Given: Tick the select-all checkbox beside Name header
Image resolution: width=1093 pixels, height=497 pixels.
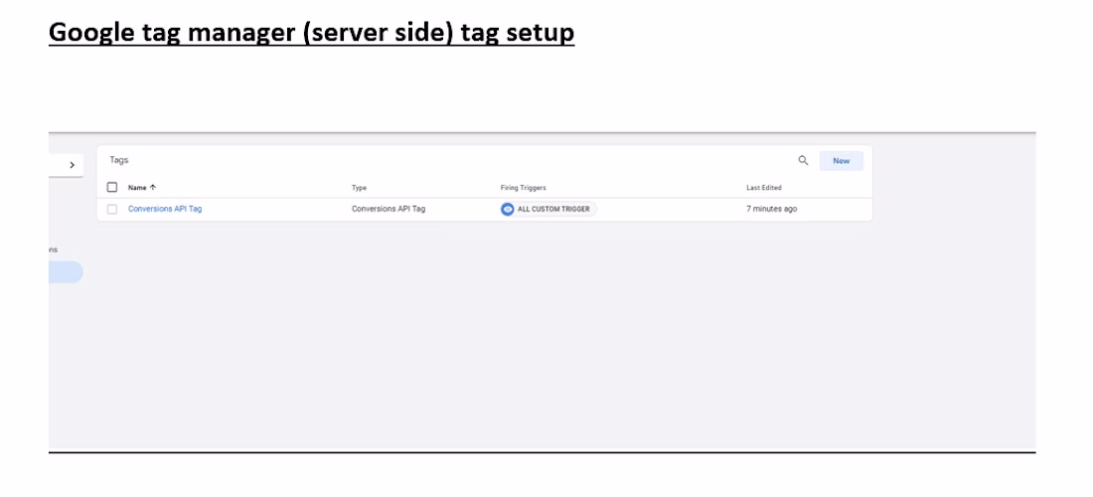Looking at the screenshot, I should pos(112,188).
